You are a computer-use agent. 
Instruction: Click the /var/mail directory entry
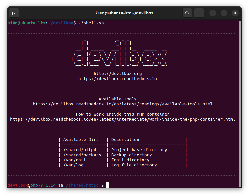(75, 160)
